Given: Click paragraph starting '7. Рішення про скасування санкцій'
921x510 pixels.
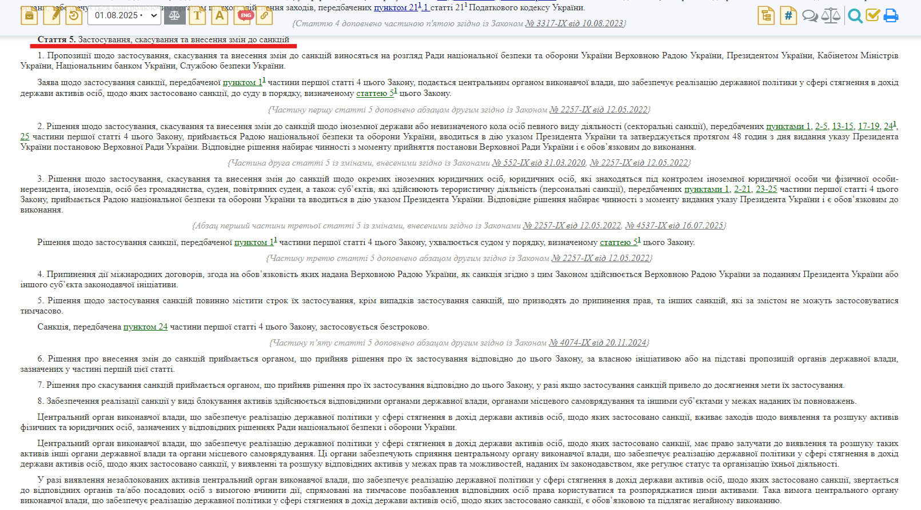Looking at the screenshot, I should click(441, 385).
